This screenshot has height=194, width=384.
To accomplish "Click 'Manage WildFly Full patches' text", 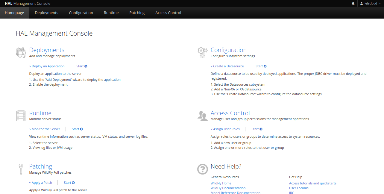I will (50, 172).
